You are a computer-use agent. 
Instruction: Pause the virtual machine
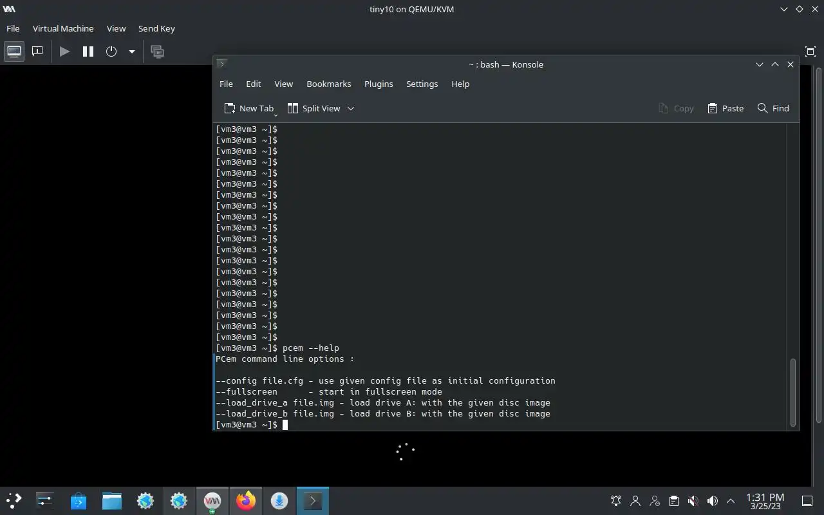[88, 51]
